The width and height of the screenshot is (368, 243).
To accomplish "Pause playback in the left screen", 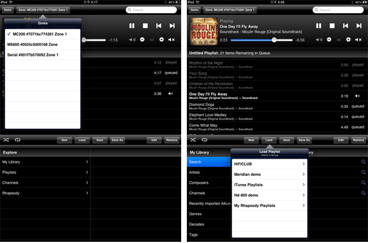I will coord(132,26).
